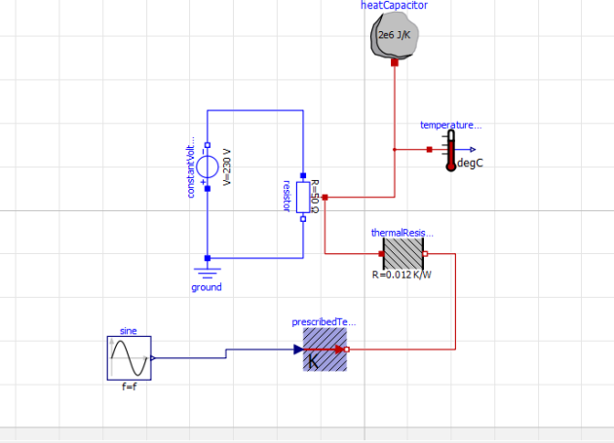Click the thermometer temperature sensor icon
The height and width of the screenshot is (443, 614).
point(450,153)
